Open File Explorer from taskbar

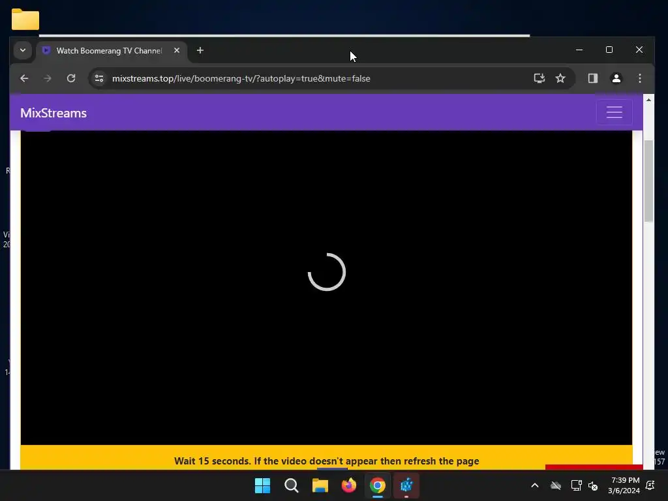(320, 485)
